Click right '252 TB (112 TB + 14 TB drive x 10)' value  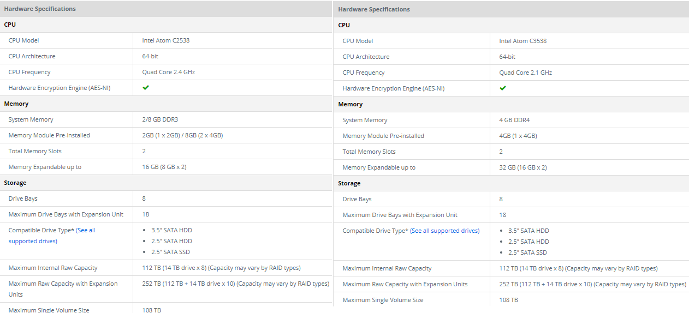(x=593, y=284)
